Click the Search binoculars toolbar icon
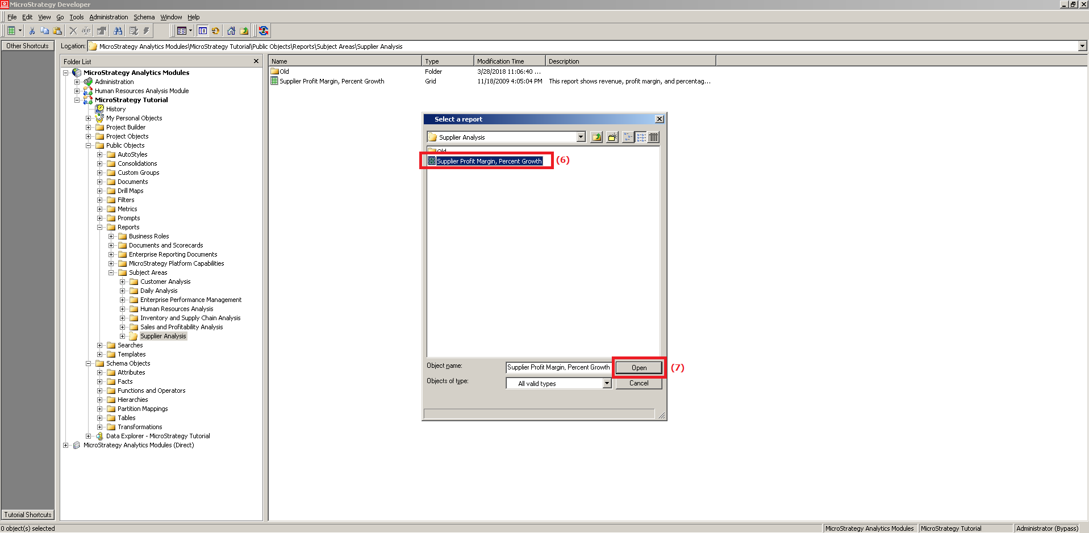Viewport: 1089px width, 533px height. tap(118, 31)
